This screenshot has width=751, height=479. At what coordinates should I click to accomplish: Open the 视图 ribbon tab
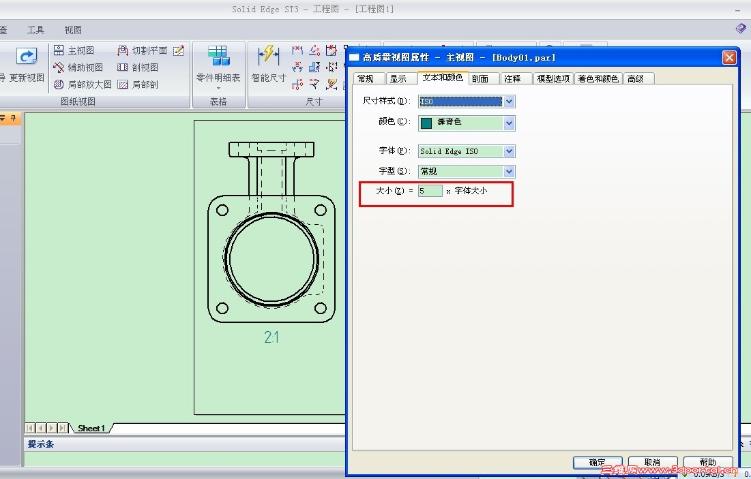click(73, 30)
